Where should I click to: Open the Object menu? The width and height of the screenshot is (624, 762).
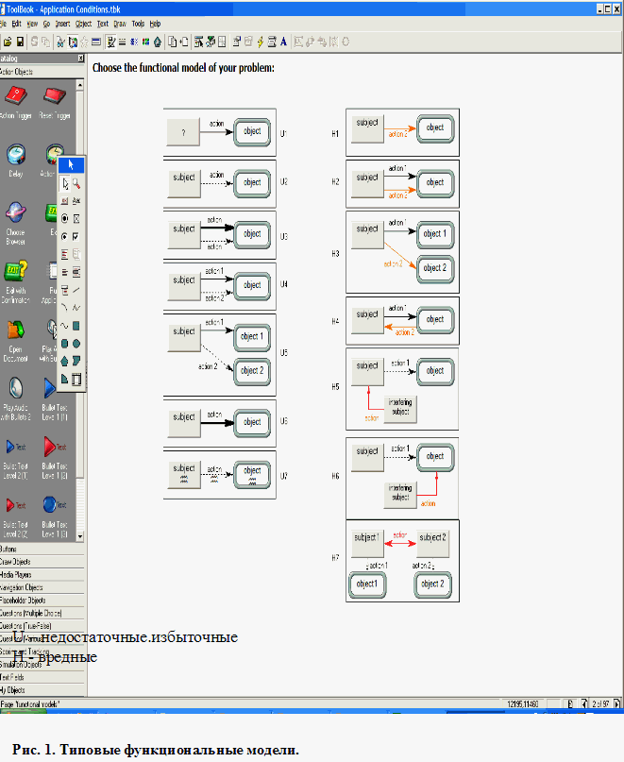click(84, 24)
